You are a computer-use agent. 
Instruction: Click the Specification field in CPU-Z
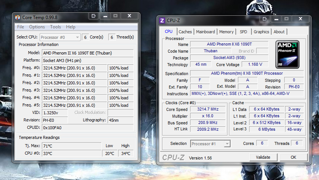point(247,73)
